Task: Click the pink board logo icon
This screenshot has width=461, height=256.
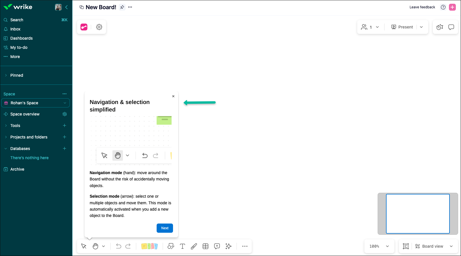Action: point(84,27)
